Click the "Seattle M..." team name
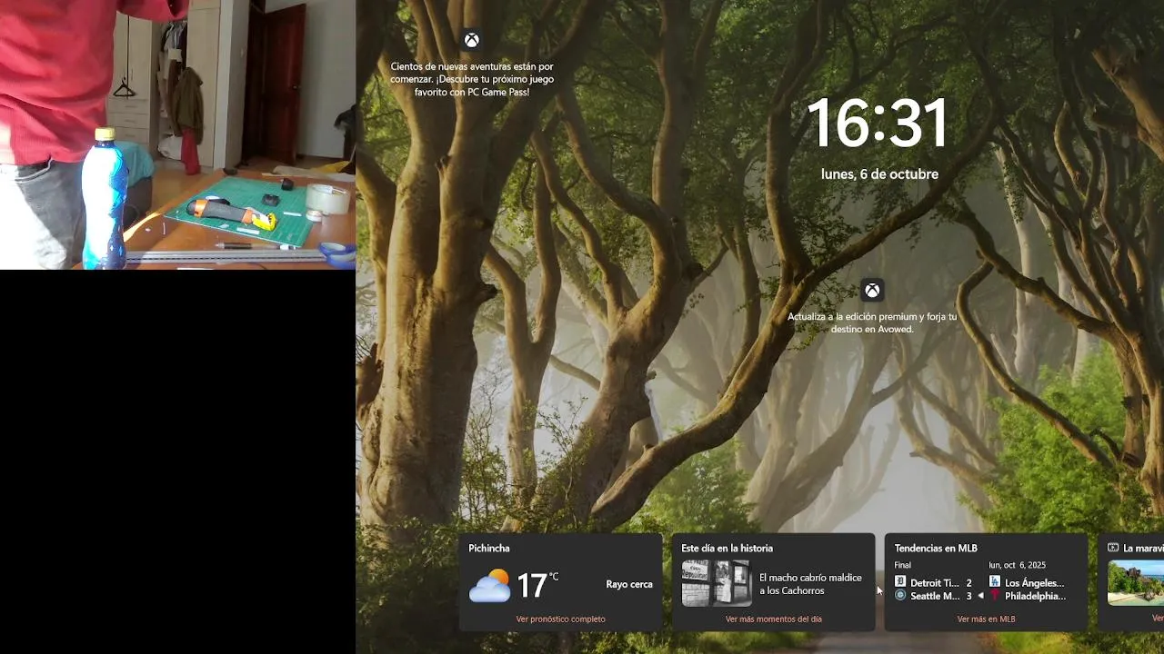 pyautogui.click(x=935, y=596)
